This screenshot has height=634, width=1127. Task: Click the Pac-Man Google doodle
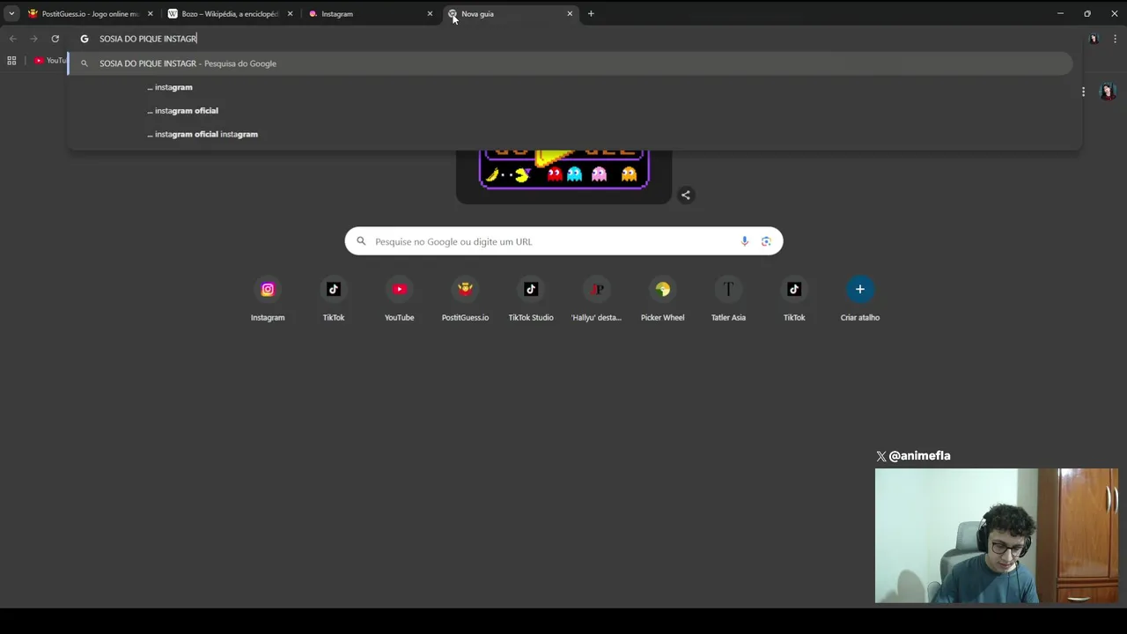[x=563, y=176]
